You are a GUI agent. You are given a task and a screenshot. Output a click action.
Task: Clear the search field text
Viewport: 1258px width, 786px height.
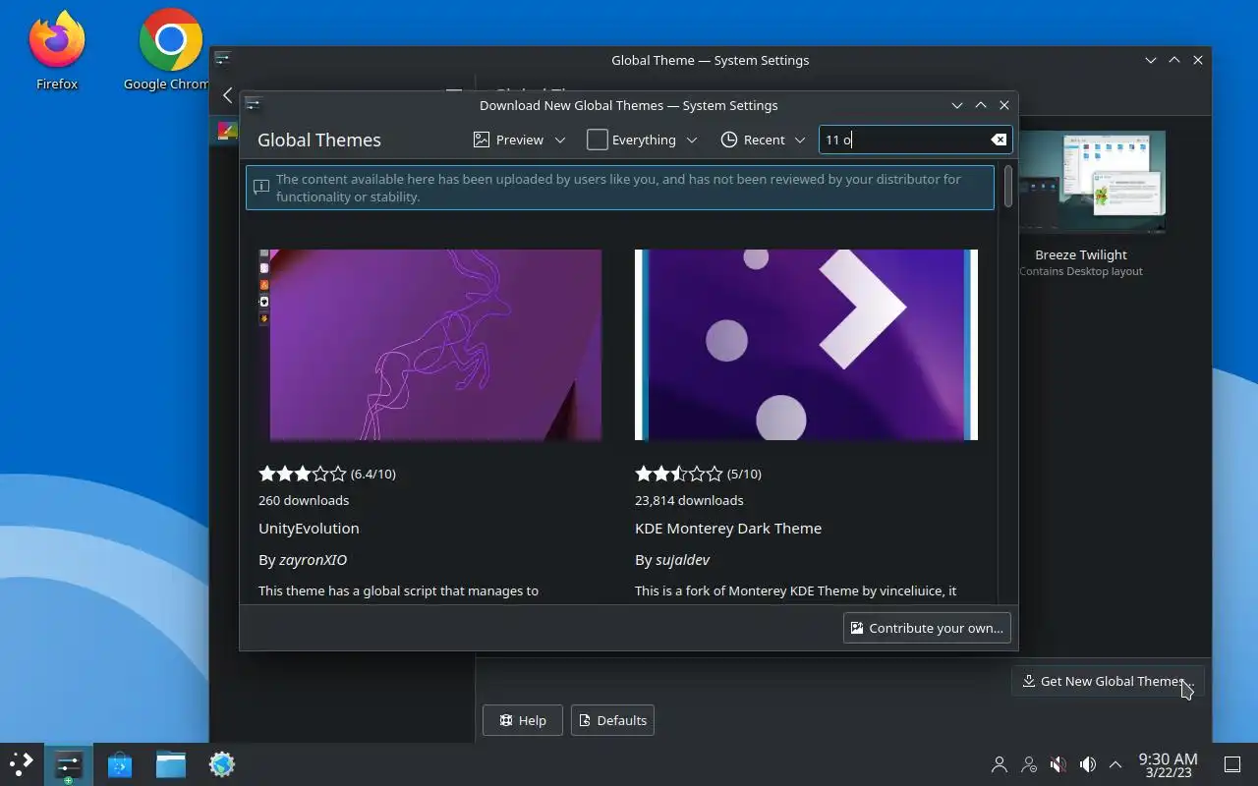pos(999,140)
